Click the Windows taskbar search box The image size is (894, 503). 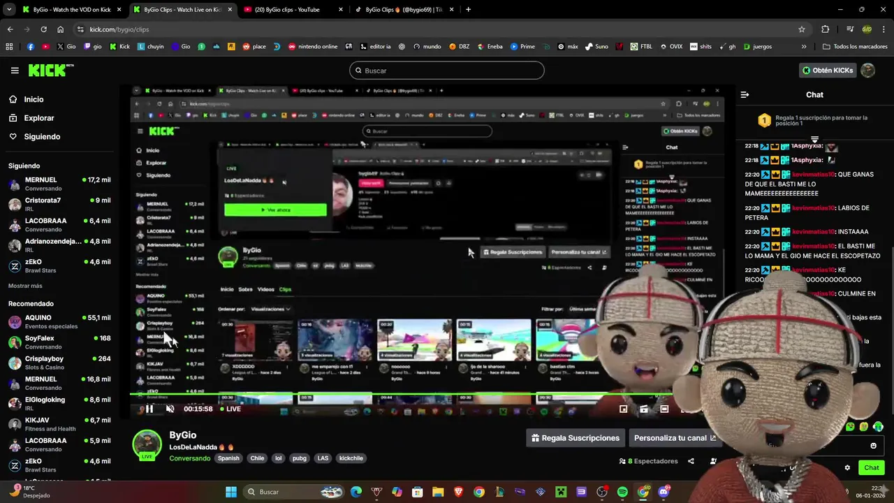click(295, 492)
